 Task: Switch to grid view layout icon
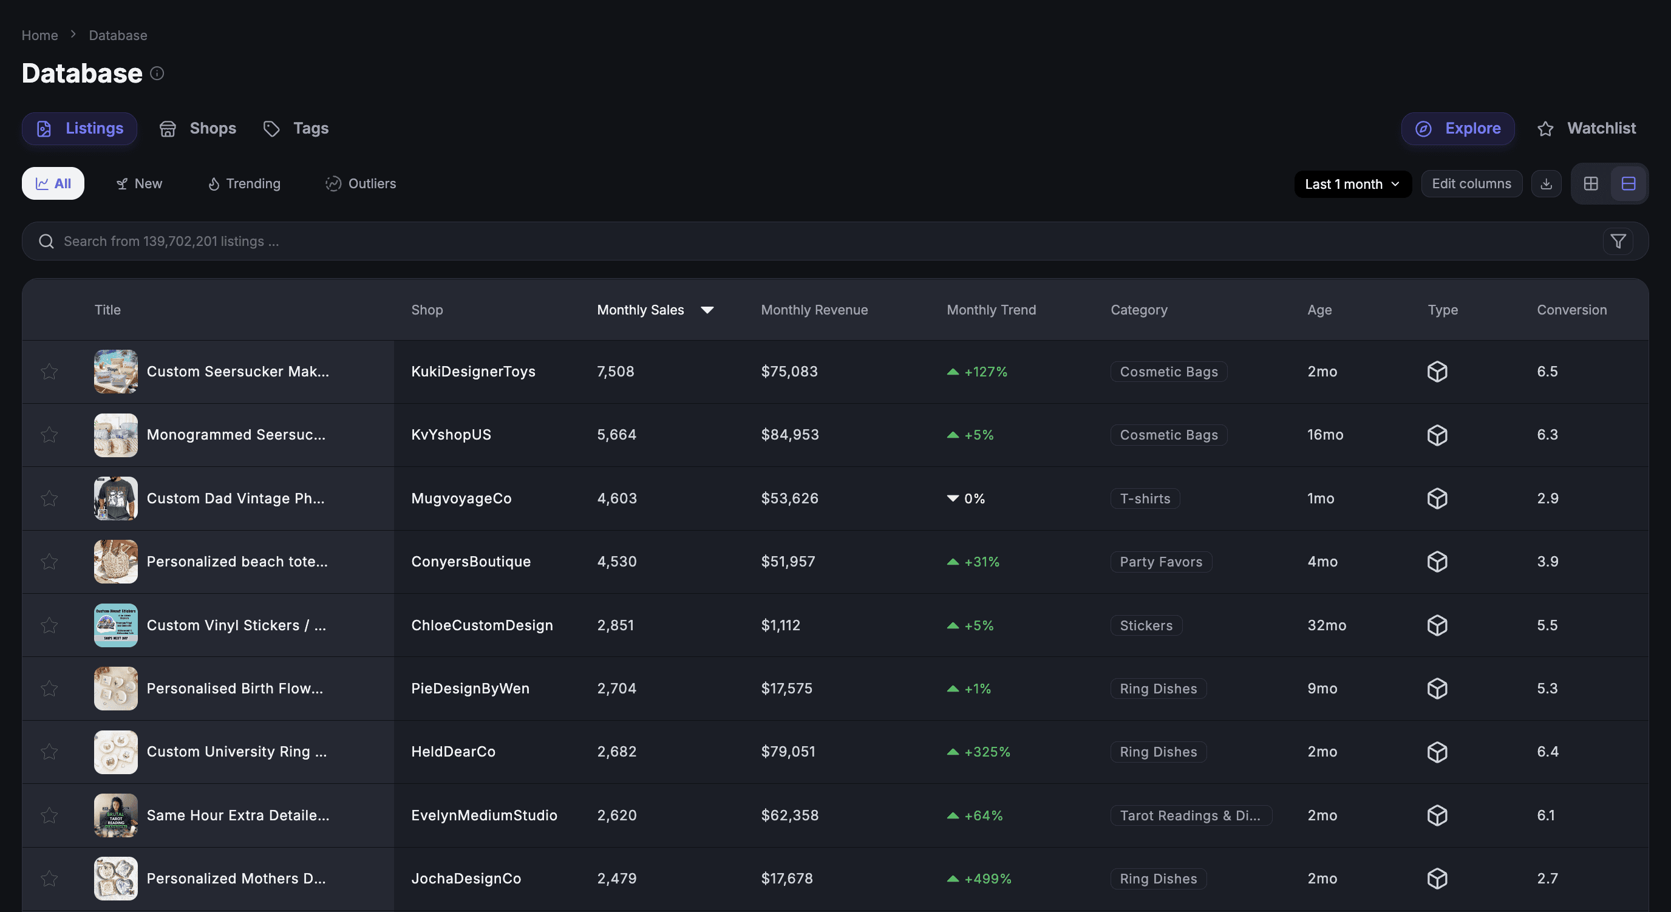1591,183
